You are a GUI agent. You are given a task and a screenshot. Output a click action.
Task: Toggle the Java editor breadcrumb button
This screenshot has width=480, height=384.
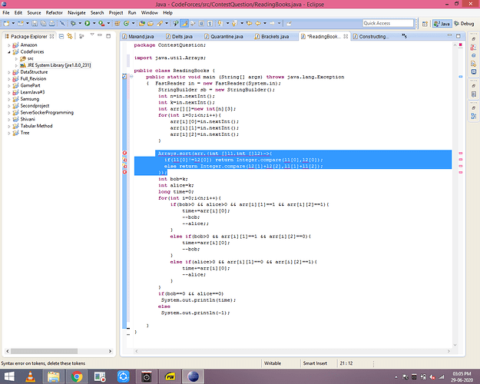click(175, 23)
